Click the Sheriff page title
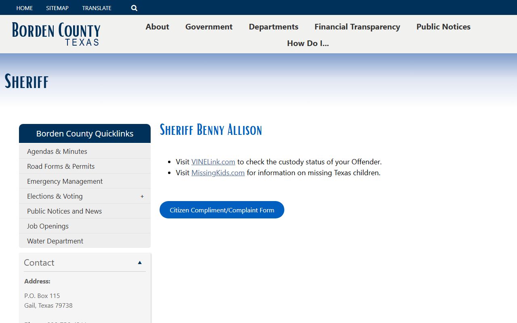Image resolution: width=517 pixels, height=323 pixels. click(x=27, y=81)
